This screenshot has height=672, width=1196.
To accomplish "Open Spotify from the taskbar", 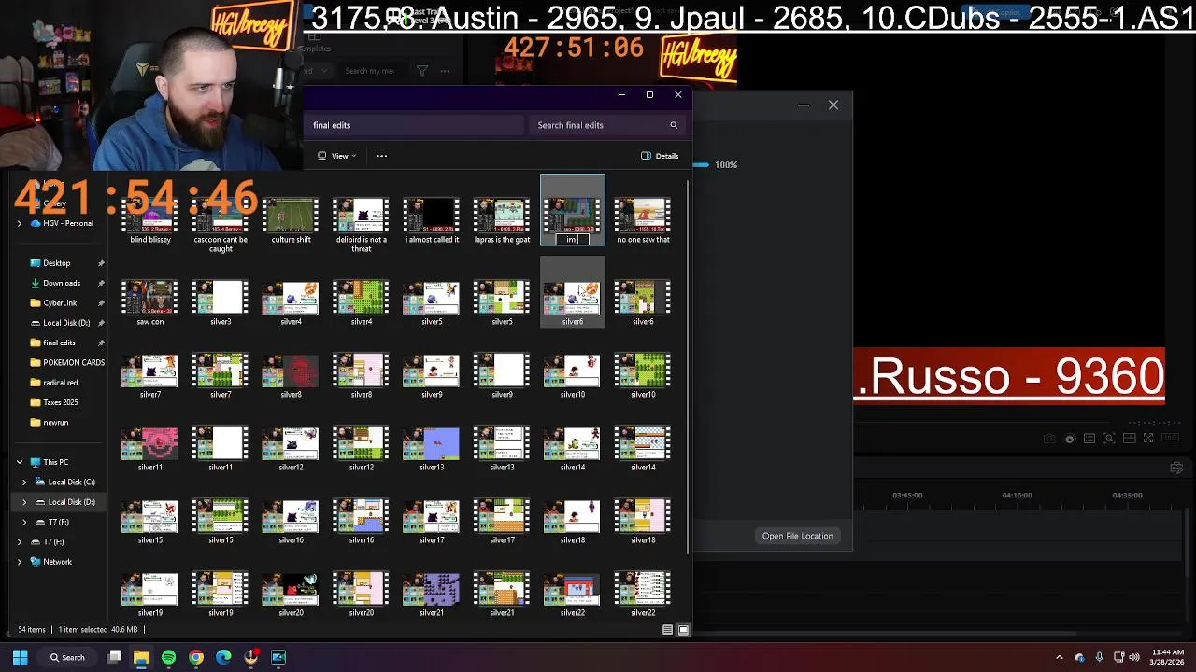I will point(168,657).
